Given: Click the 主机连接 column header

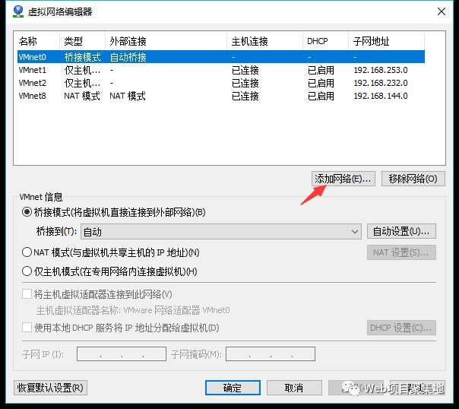Looking at the screenshot, I should point(264,41).
